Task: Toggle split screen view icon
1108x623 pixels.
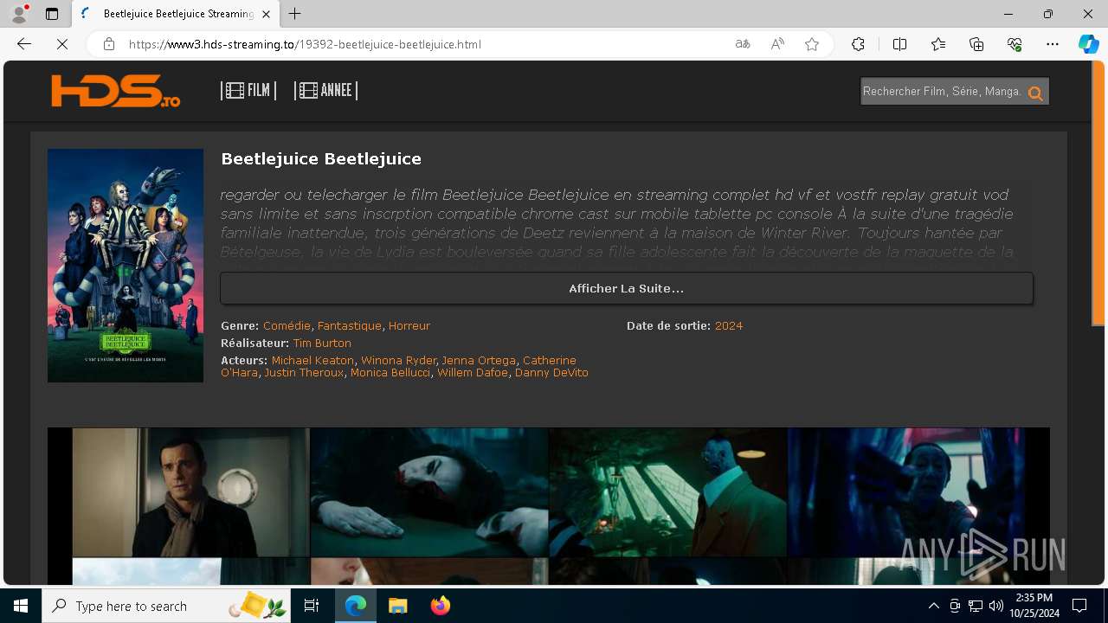Action: [x=899, y=44]
